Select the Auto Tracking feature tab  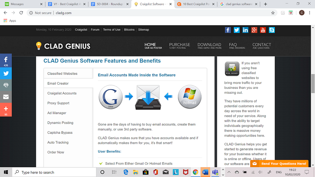point(68,142)
